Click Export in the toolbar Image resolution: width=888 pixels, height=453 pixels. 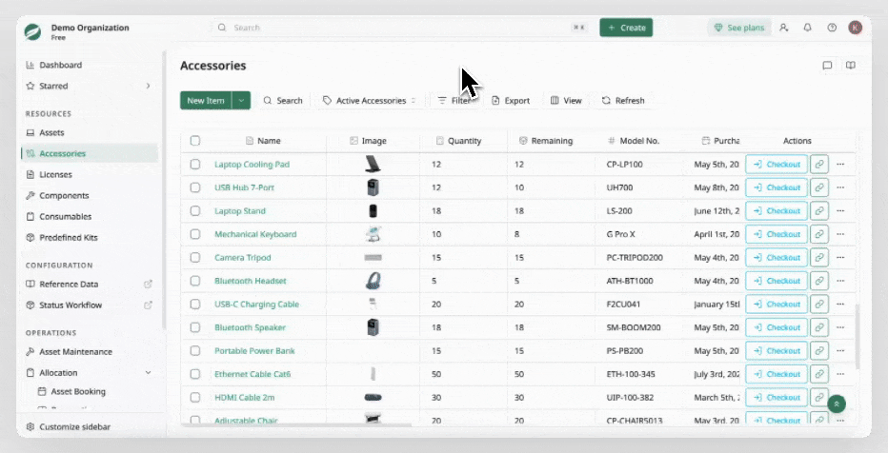pos(511,100)
